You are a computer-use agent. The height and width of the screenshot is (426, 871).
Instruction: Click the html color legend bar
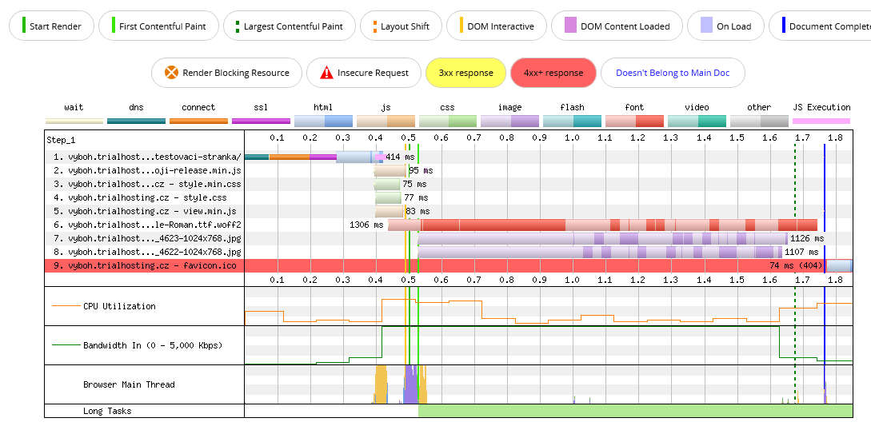pos(323,121)
